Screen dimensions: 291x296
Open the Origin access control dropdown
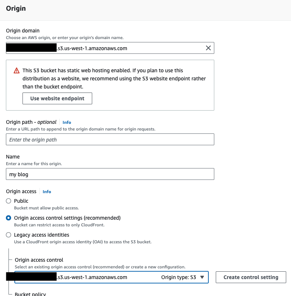(111, 277)
